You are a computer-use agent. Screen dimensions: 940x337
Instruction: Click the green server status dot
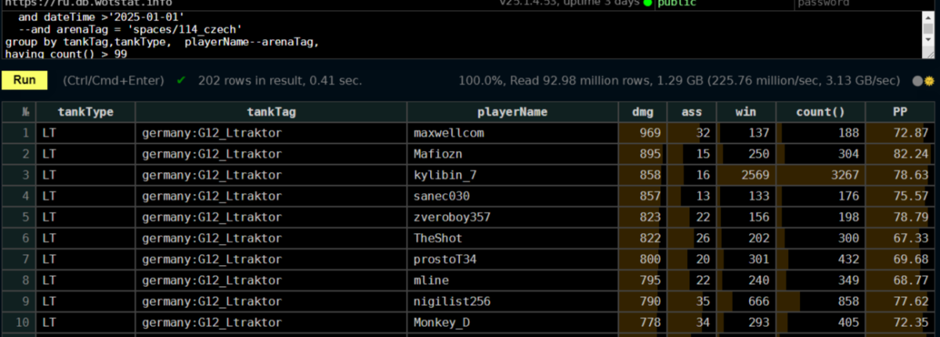[x=647, y=3]
